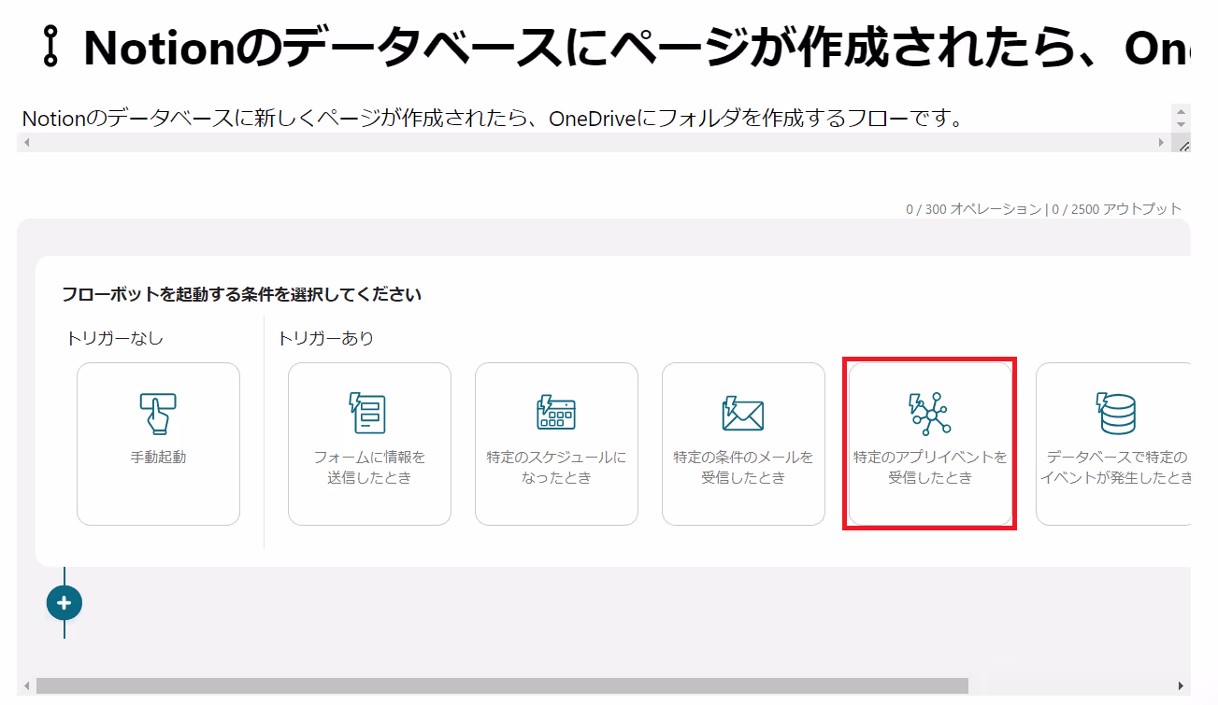Screen dimensions: 1218x705
Task: Click フローボットを起動する条件を選択してください heading
Action: [241, 295]
